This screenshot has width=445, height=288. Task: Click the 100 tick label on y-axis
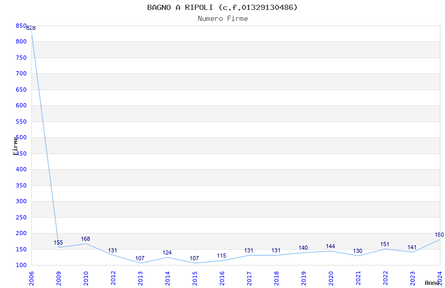[21, 265]
